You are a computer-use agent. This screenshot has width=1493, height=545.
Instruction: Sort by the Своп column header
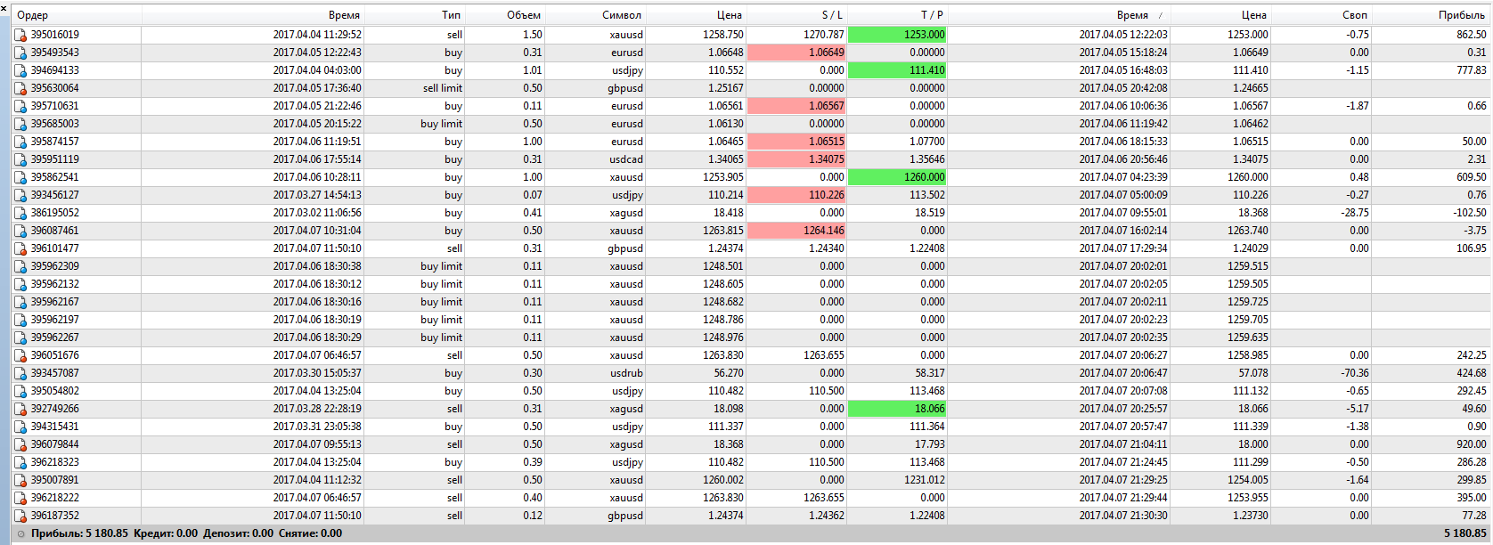click(1321, 15)
